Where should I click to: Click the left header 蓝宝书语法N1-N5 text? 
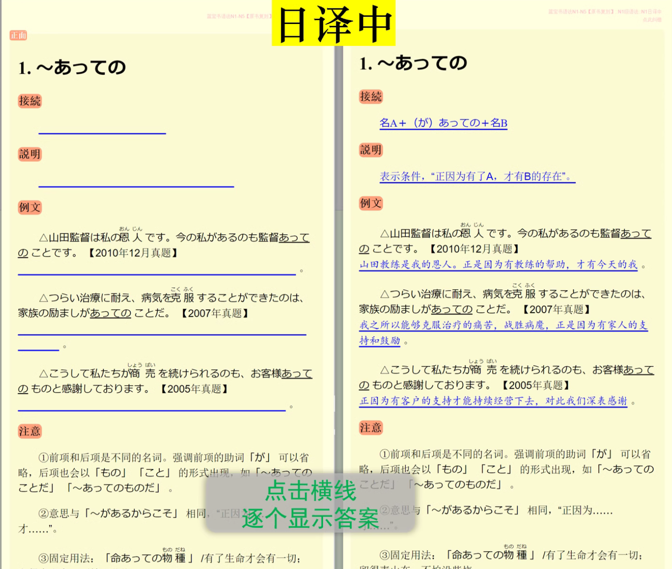click(x=239, y=16)
